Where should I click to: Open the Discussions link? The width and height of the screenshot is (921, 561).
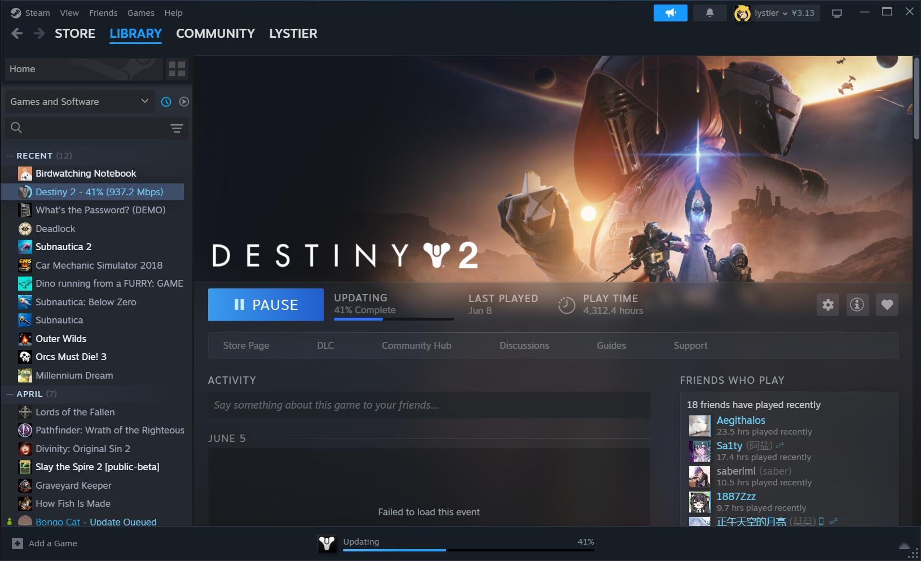[524, 345]
